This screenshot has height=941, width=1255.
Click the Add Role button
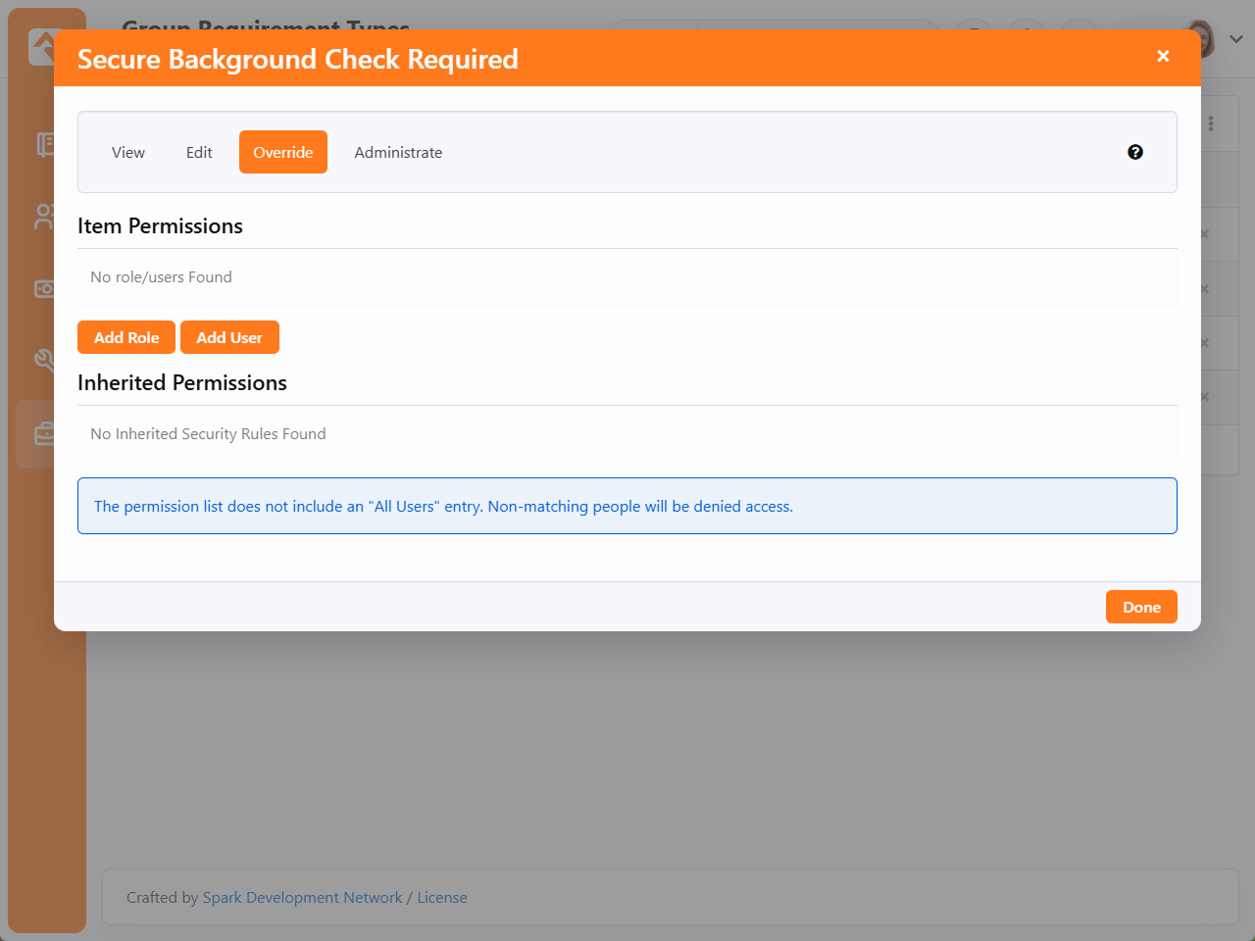coord(126,337)
